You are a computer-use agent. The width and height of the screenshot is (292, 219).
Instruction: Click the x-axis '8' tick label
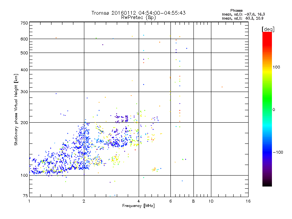pyautogui.click(x=193, y=201)
